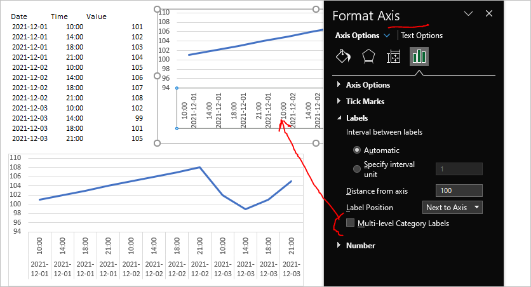Screen dimensions: 531x287
Task: Select the 2021-12-02 10:00 date cell
Action: pyautogui.click(x=30, y=67)
